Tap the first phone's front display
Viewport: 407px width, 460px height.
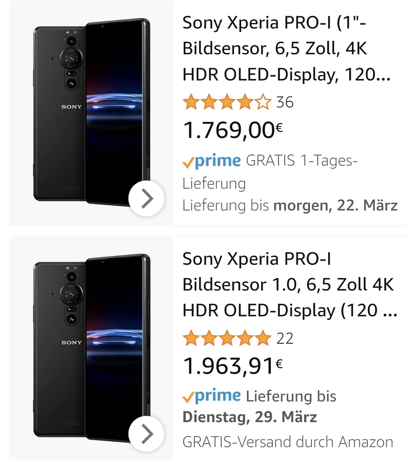pyautogui.click(x=115, y=106)
